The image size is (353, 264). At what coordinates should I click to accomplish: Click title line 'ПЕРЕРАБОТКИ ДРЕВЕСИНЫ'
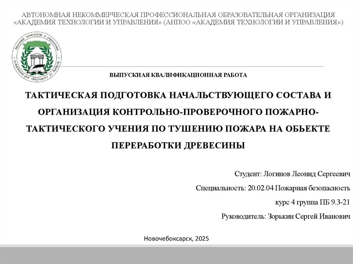(178, 145)
